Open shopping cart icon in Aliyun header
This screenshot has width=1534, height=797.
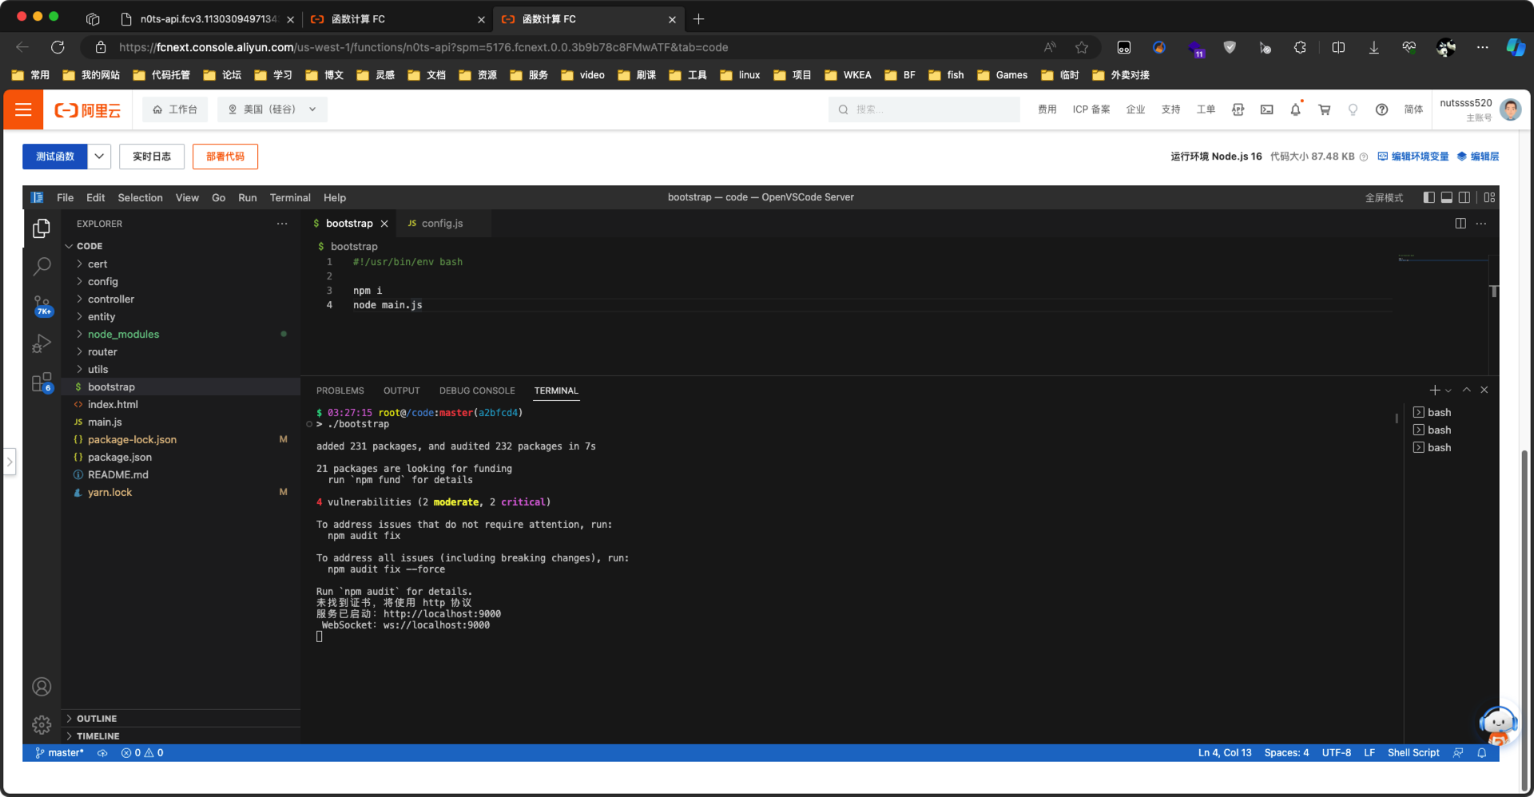1324,109
